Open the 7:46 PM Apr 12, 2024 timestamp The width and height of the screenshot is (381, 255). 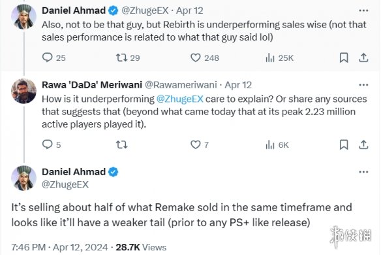59,247
